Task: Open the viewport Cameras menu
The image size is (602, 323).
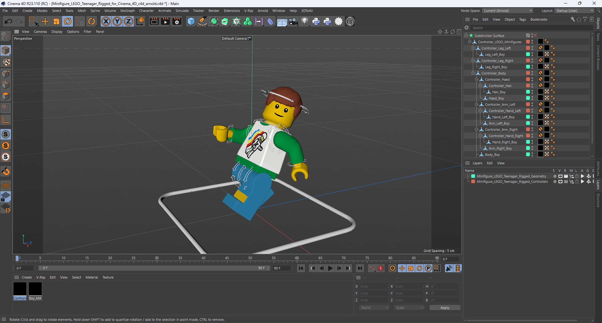Action: tap(40, 32)
